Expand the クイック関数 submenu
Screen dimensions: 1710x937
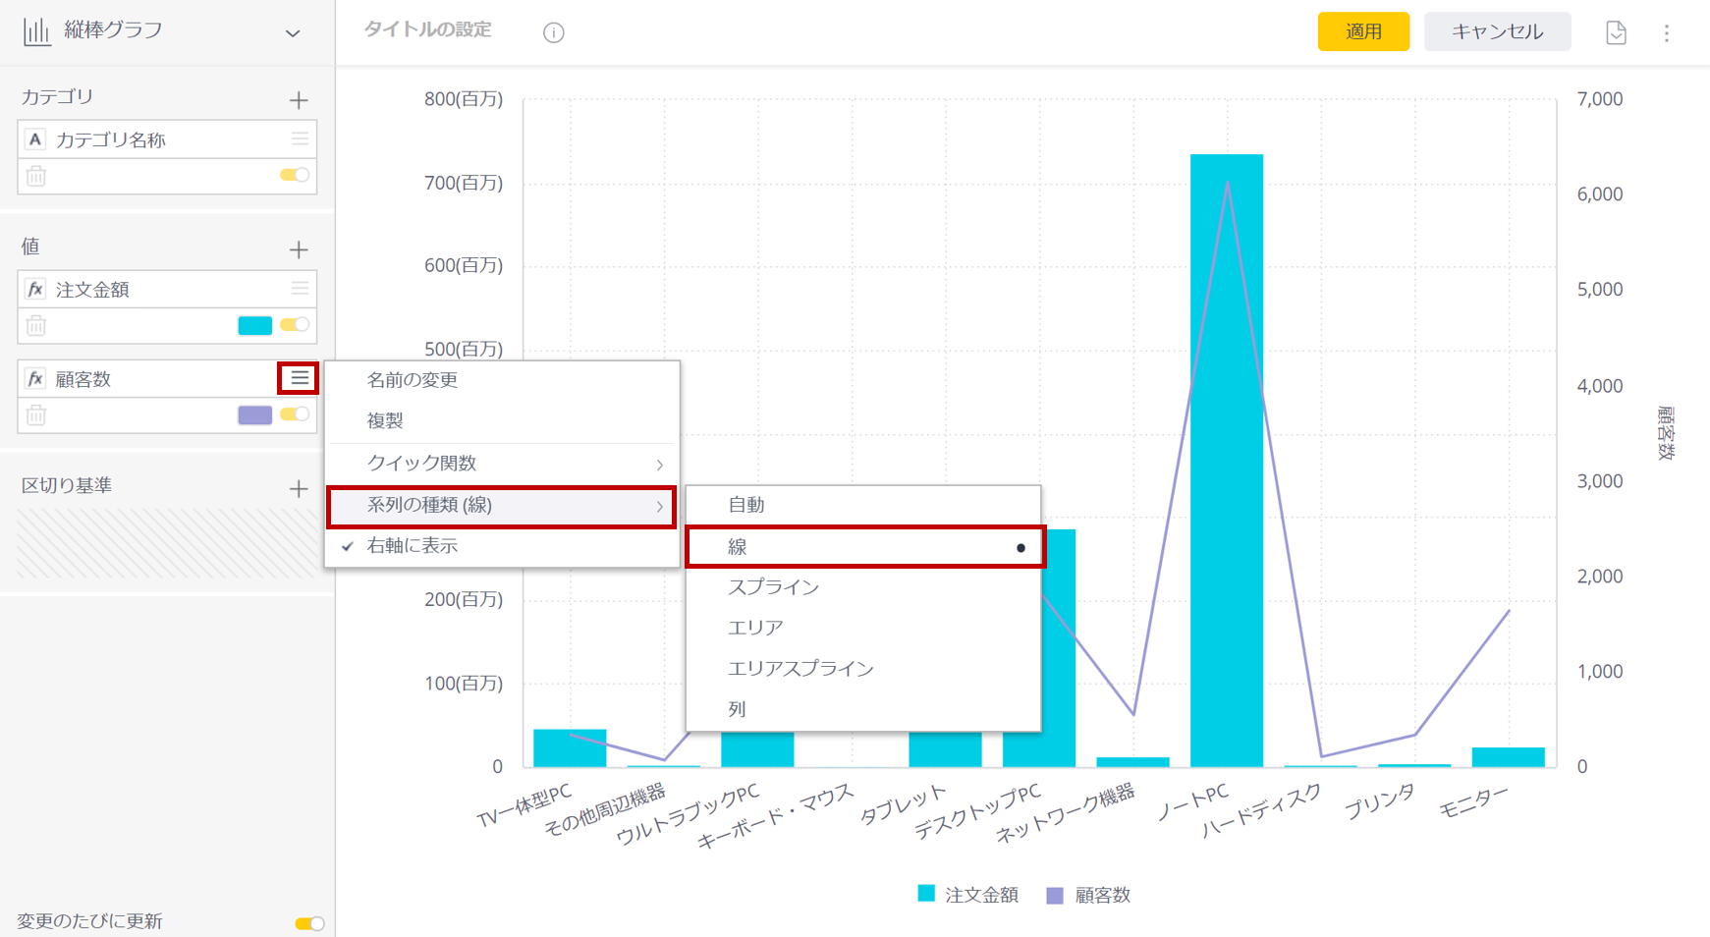pos(502,463)
